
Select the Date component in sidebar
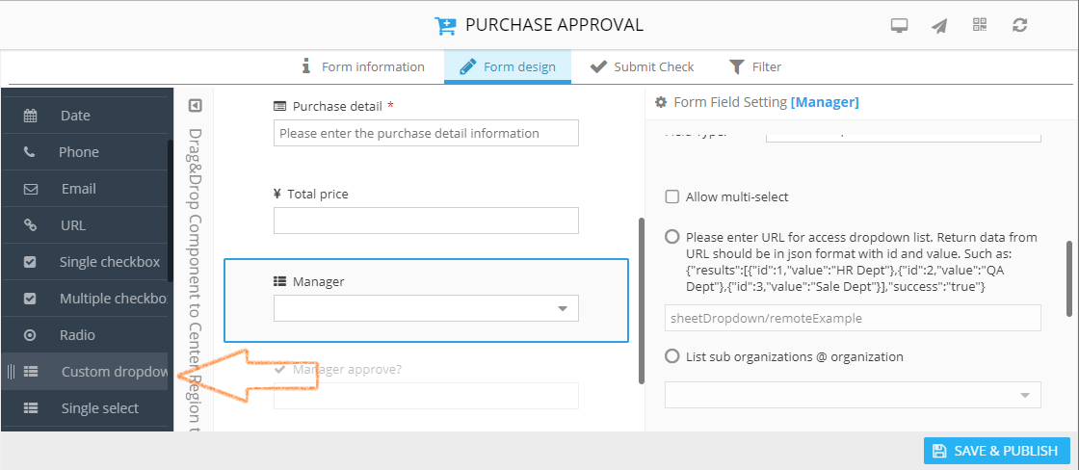[x=75, y=116]
